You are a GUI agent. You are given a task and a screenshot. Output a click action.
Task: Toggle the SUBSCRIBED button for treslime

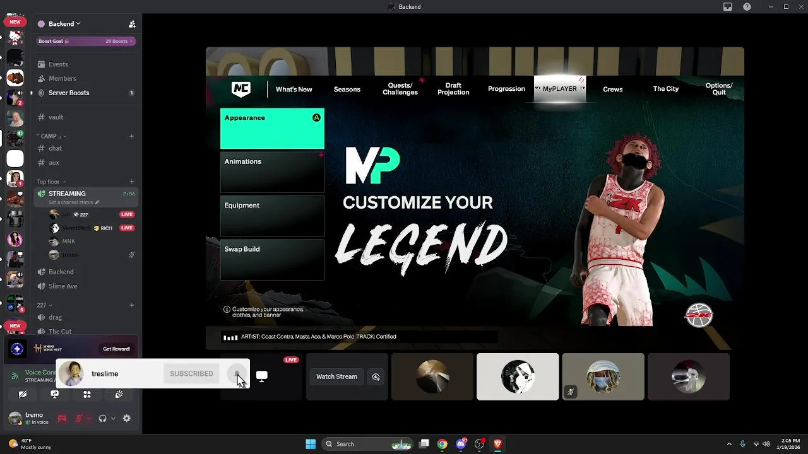pyautogui.click(x=191, y=373)
